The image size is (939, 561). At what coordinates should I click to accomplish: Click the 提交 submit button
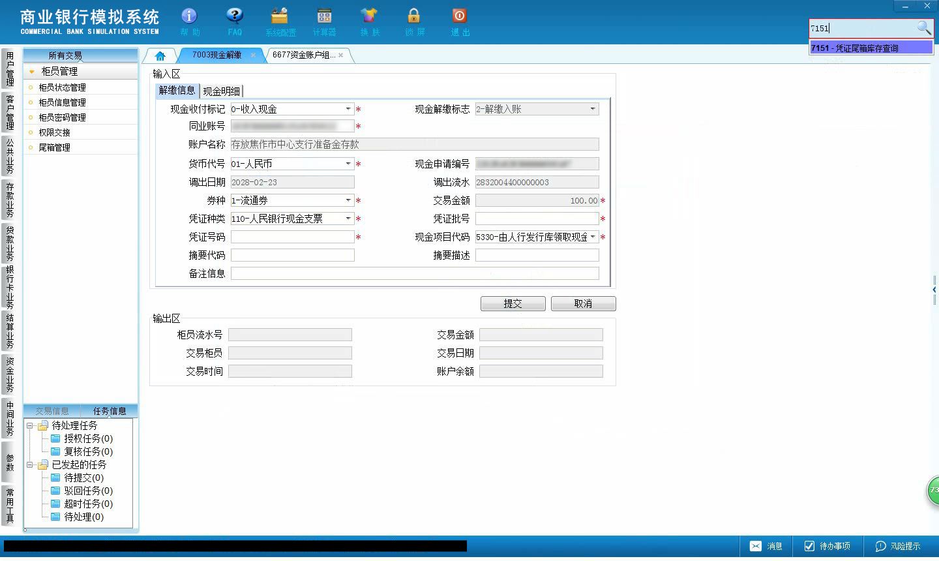pos(513,303)
